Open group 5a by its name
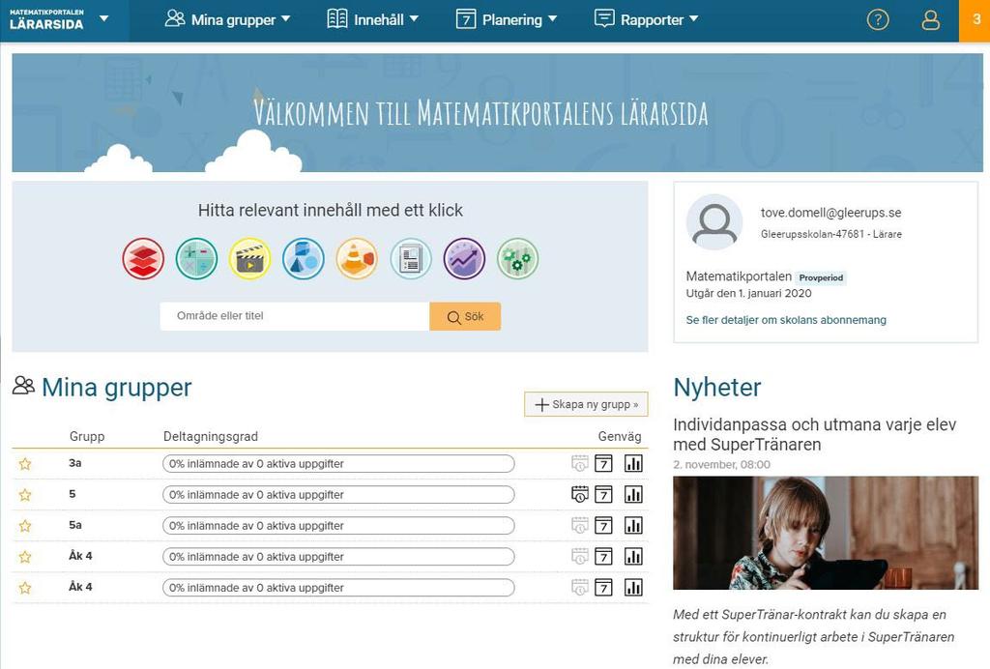Screen dimensions: 990x669 coord(75,525)
